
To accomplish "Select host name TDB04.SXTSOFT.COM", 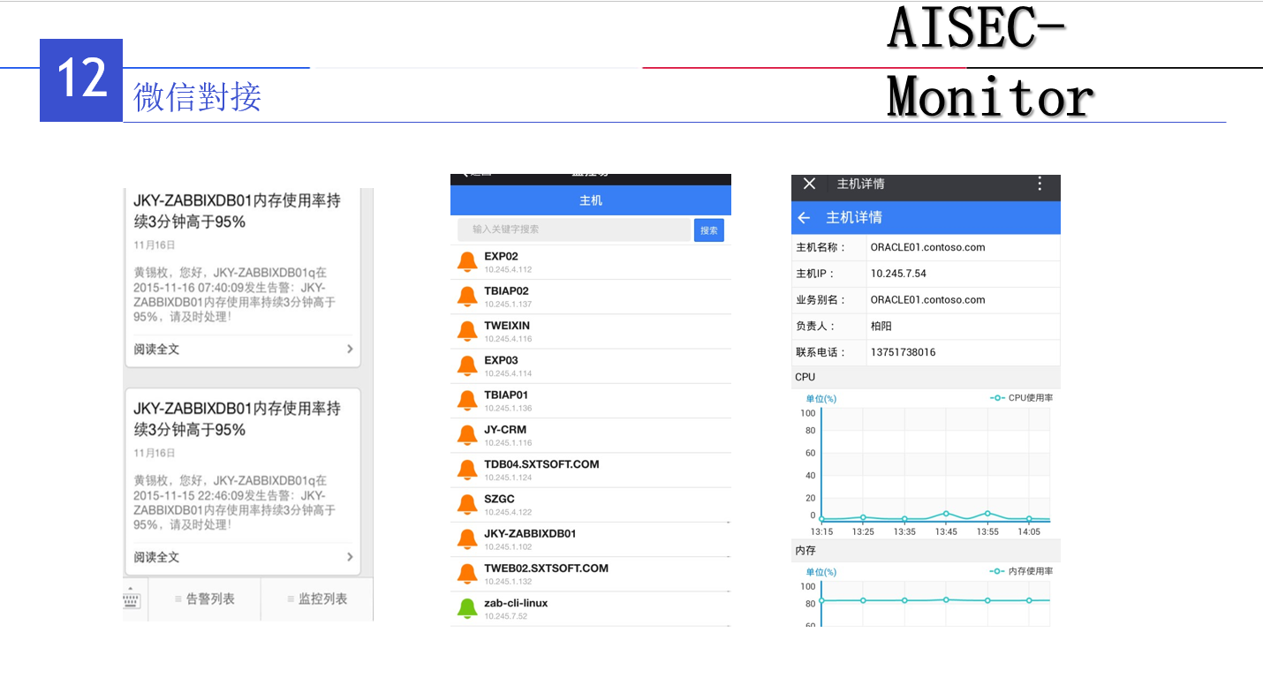I will click(x=541, y=464).
